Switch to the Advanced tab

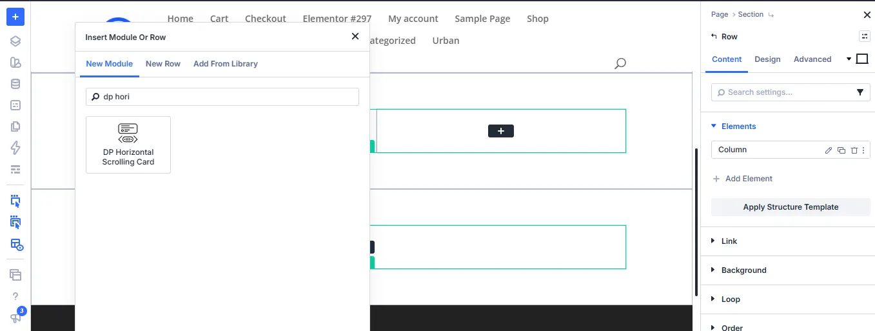[812, 59]
